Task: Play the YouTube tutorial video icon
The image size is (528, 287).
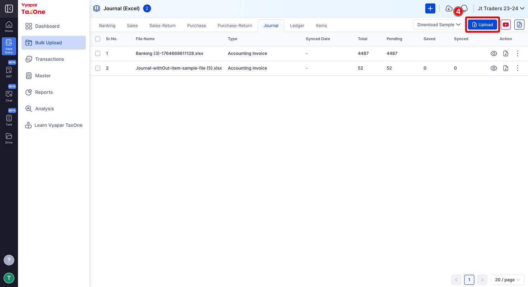Action: point(506,24)
